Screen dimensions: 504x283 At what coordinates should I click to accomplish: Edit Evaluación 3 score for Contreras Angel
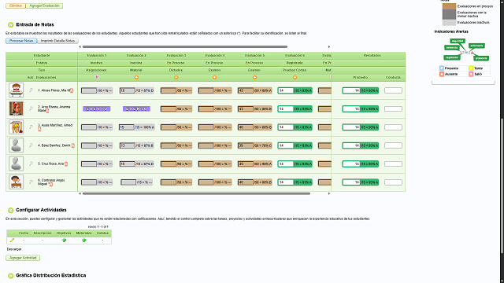[169, 182]
